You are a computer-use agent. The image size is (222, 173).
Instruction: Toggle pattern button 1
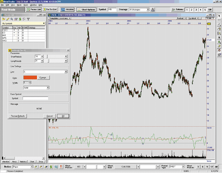187,10
